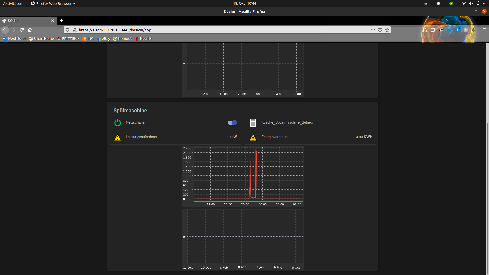Image resolution: width=489 pixels, height=275 pixels.
Task: Click the warning triangle beside Leistungsaufnahme
Action: (x=117, y=137)
